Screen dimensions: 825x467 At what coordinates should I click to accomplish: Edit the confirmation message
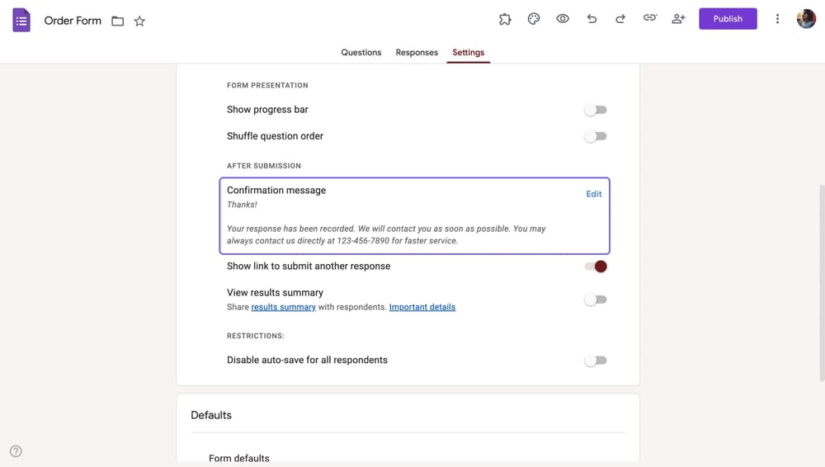(x=593, y=194)
